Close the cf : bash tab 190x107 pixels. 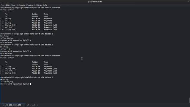click(37, 105)
